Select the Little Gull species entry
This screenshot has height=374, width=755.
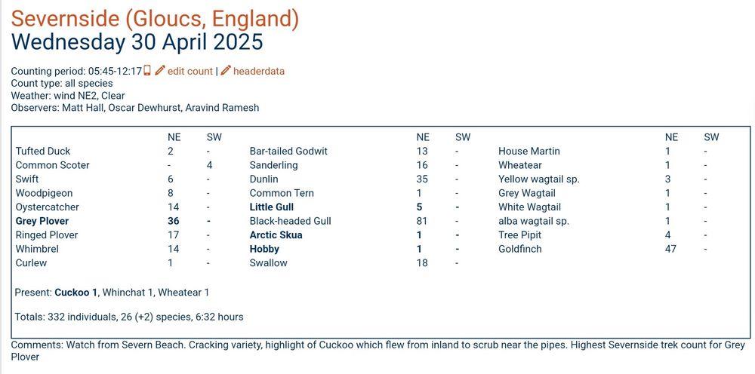272,207
